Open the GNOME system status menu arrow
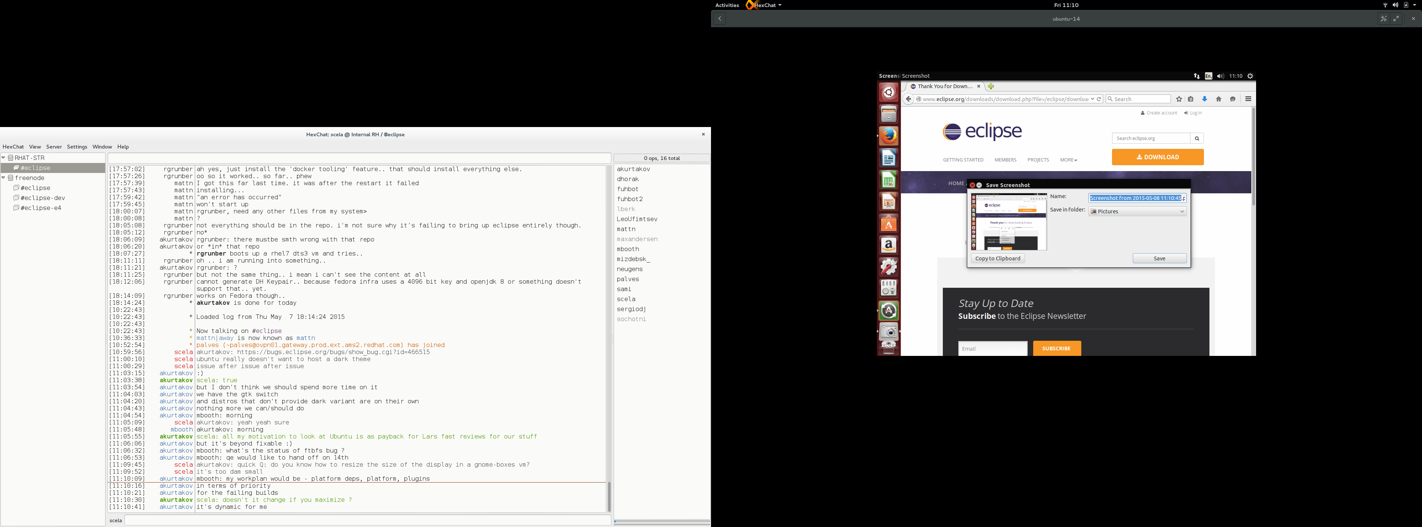 (1414, 5)
